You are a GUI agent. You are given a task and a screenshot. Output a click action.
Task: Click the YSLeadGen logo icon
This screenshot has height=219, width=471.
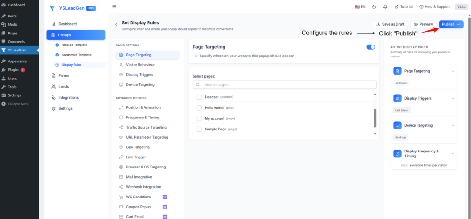pyautogui.click(x=52, y=8)
